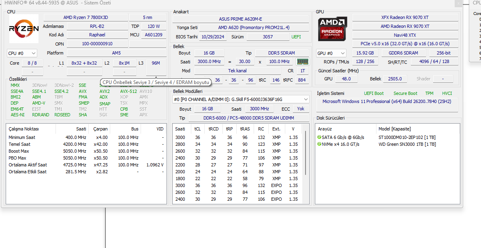Click the GDDR6 SDRAM field

(x=404, y=53)
